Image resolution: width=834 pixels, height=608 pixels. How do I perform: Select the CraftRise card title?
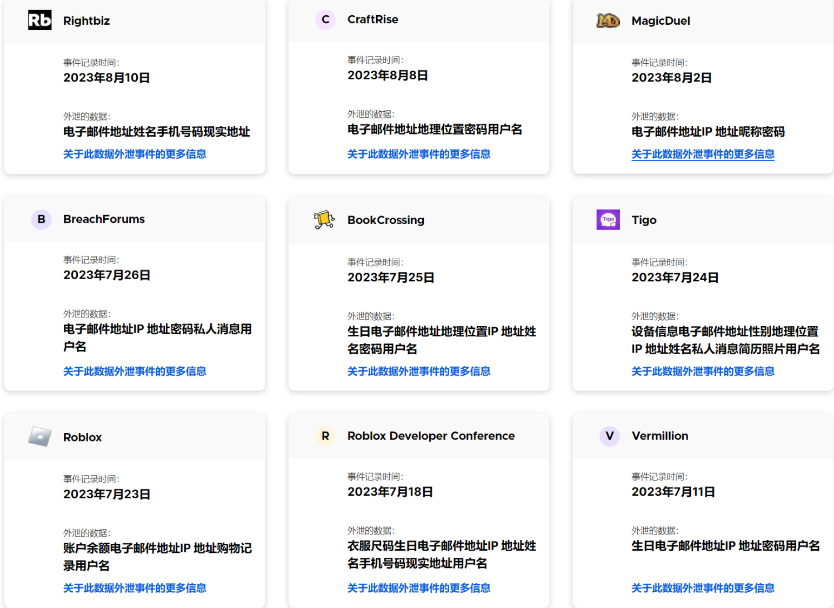point(373,19)
